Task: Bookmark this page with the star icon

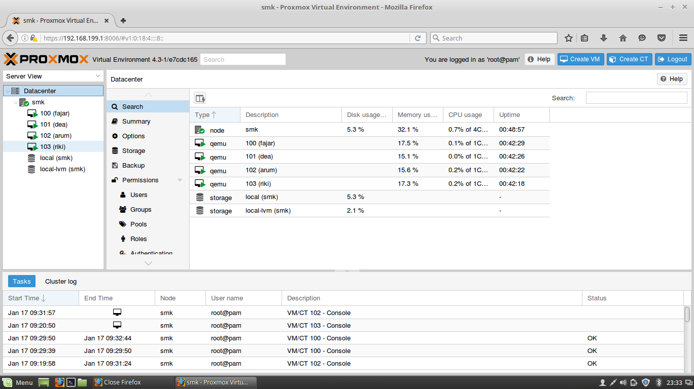Action: coord(569,38)
